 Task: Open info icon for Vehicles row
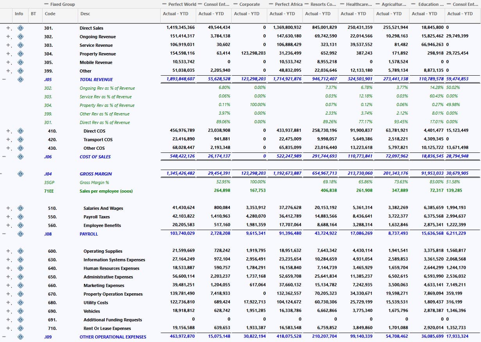tap(21, 311)
